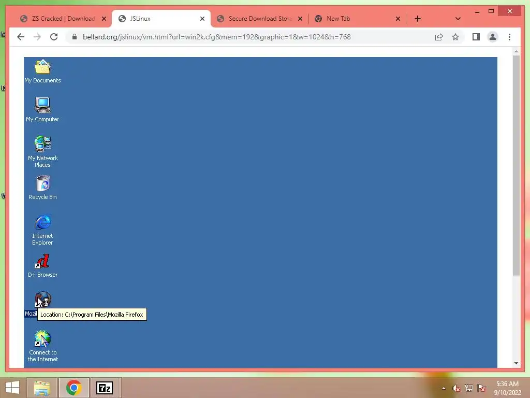Select the Mozilla Firefox shortcut icon

click(43, 299)
